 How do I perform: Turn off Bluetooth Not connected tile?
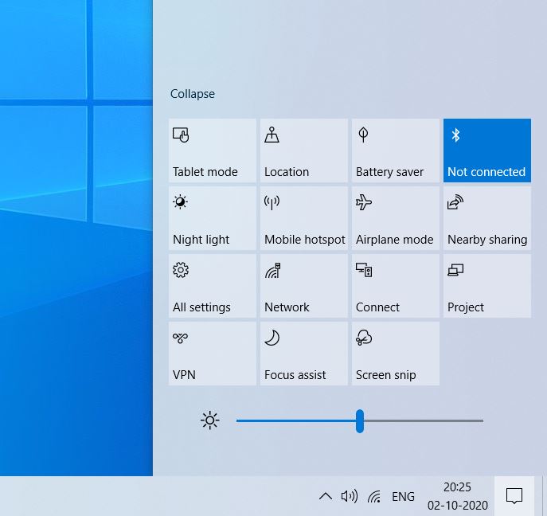pos(486,150)
